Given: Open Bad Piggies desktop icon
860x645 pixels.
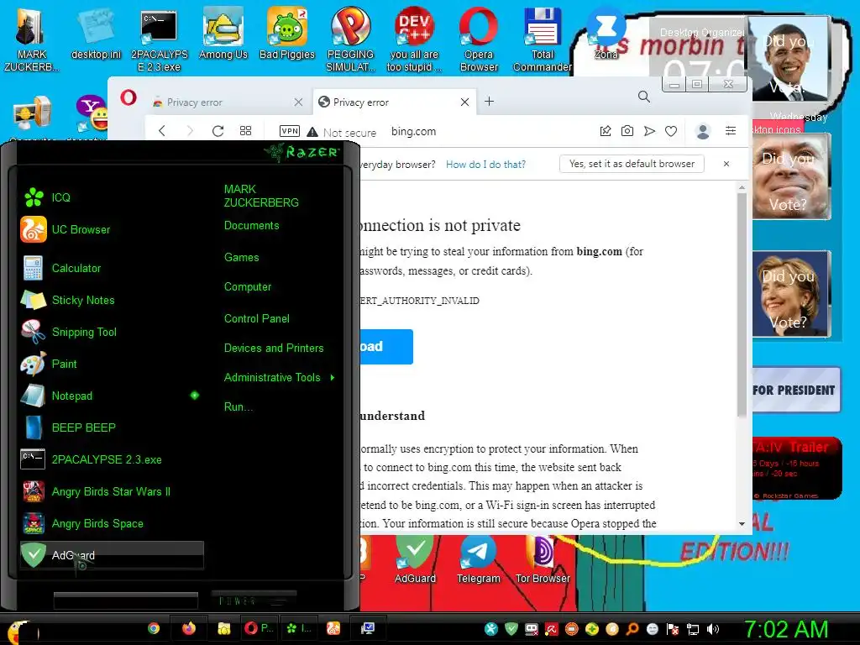Looking at the screenshot, I should click(287, 34).
